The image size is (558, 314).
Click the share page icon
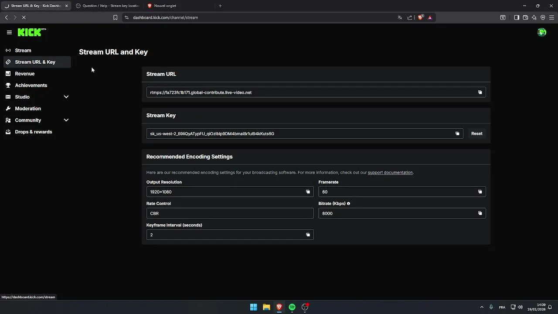click(410, 17)
